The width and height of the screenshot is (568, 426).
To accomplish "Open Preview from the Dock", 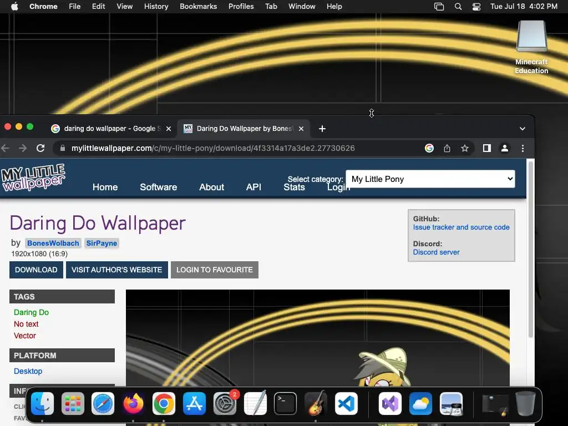I will coord(451,404).
